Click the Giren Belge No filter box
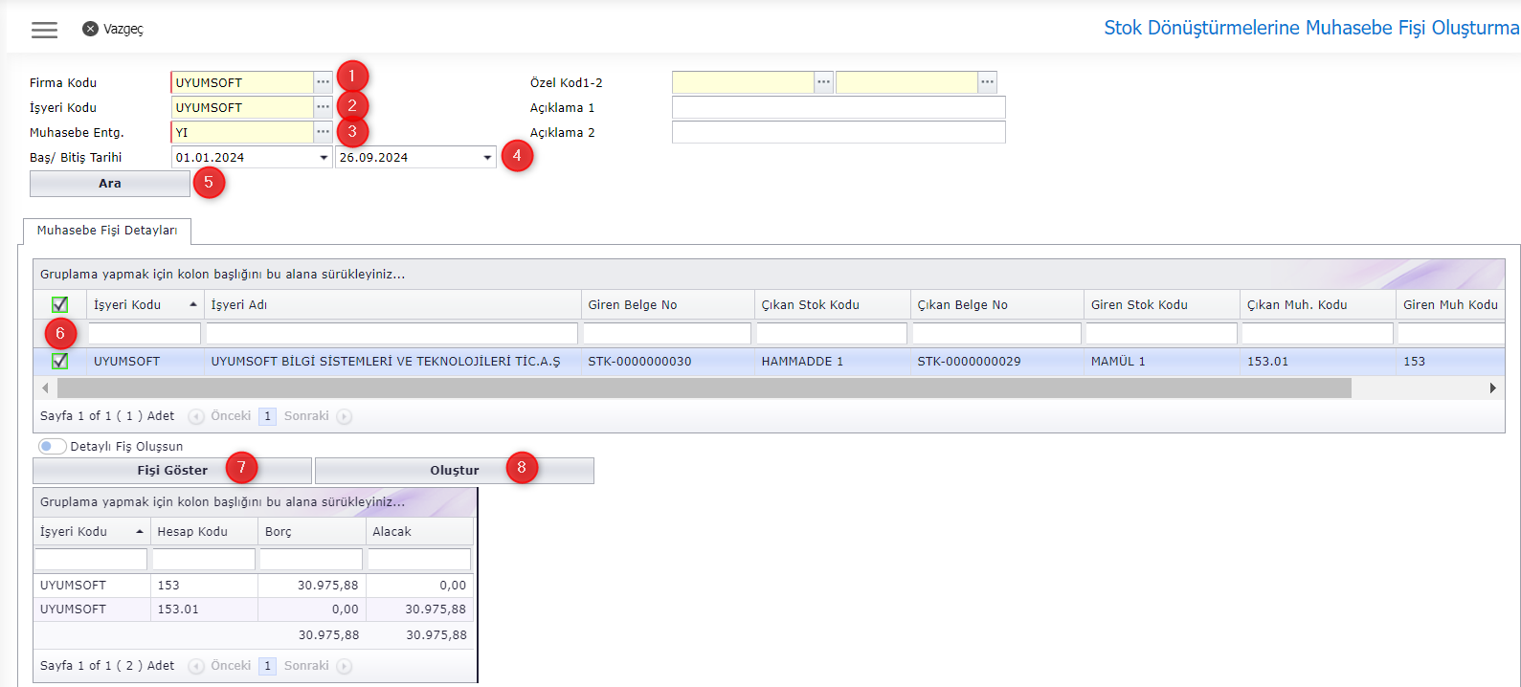The image size is (1521, 687). (x=668, y=333)
